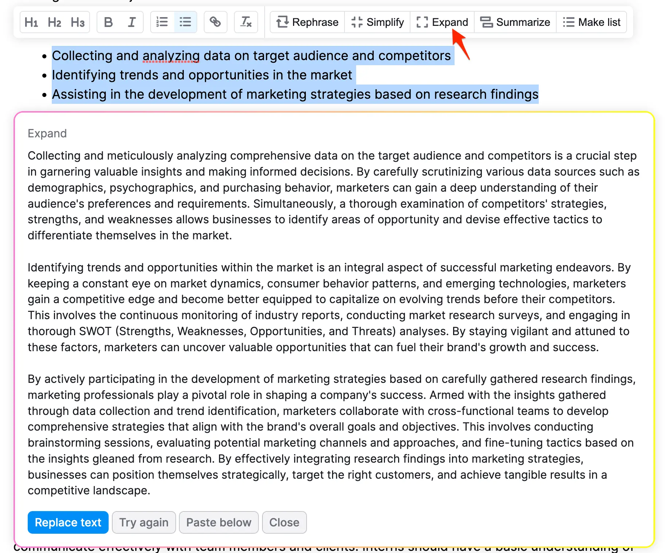Choose Expand in the AI toolbar
This screenshot has height=553, width=670.
442,22
